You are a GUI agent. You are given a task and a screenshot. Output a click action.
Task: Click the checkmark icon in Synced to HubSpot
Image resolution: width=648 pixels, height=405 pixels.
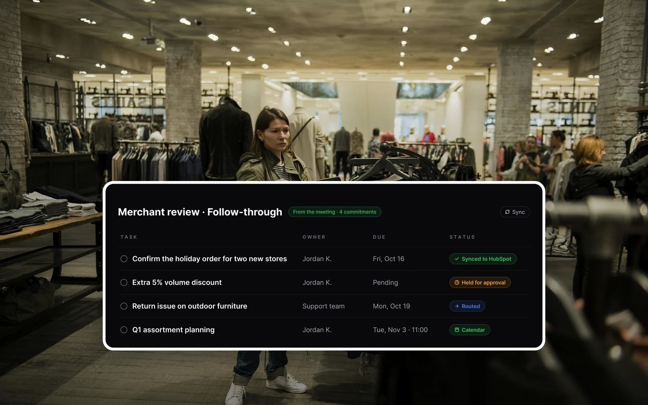(x=457, y=259)
